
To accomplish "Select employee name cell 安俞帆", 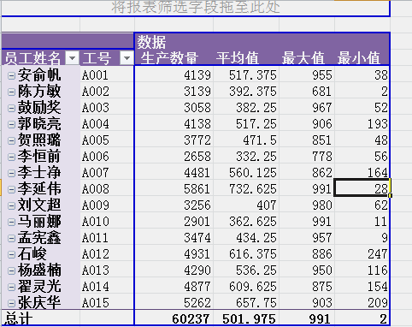I will coord(39,75).
